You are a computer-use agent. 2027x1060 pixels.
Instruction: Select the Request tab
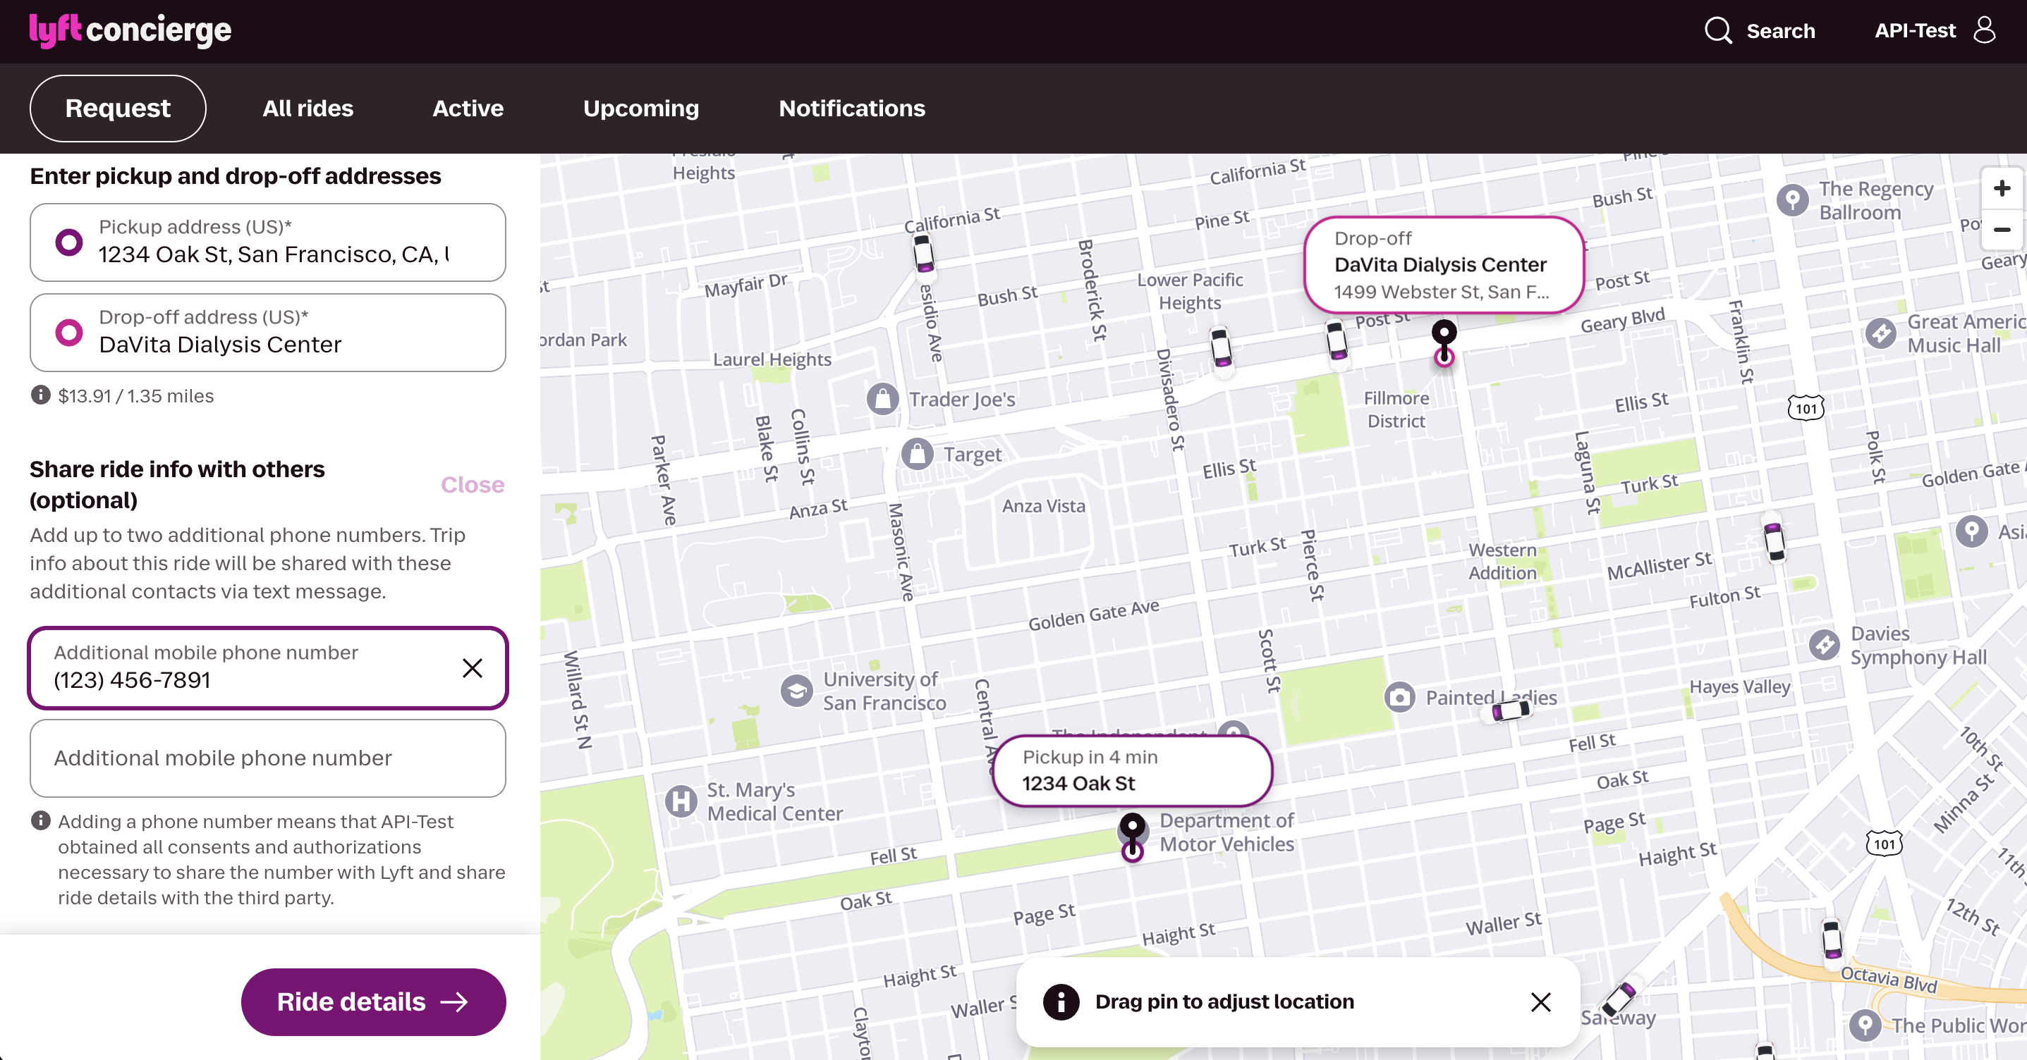pos(118,109)
